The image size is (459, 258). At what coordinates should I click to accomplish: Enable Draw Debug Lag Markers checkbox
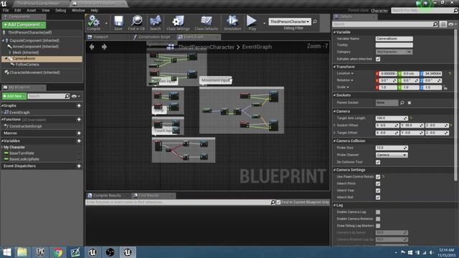pos(378,226)
